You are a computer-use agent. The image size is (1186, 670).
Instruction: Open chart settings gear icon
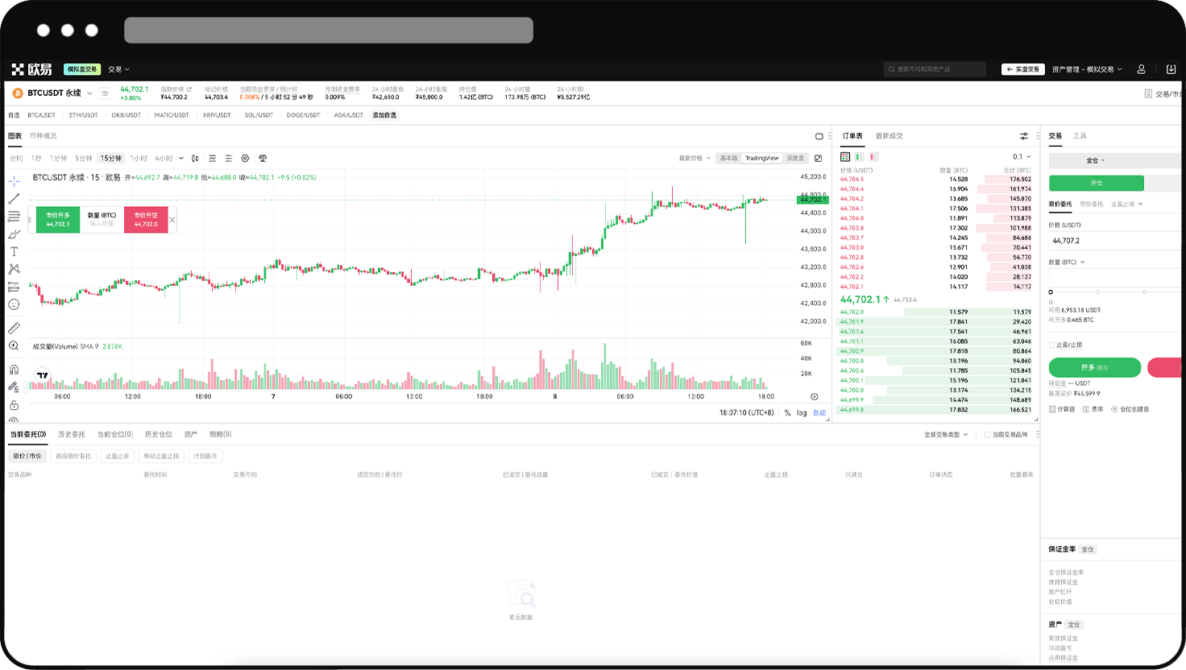click(x=245, y=159)
